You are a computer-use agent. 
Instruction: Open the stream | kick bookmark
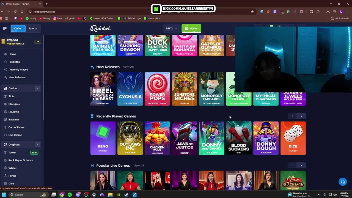click(x=152, y=18)
